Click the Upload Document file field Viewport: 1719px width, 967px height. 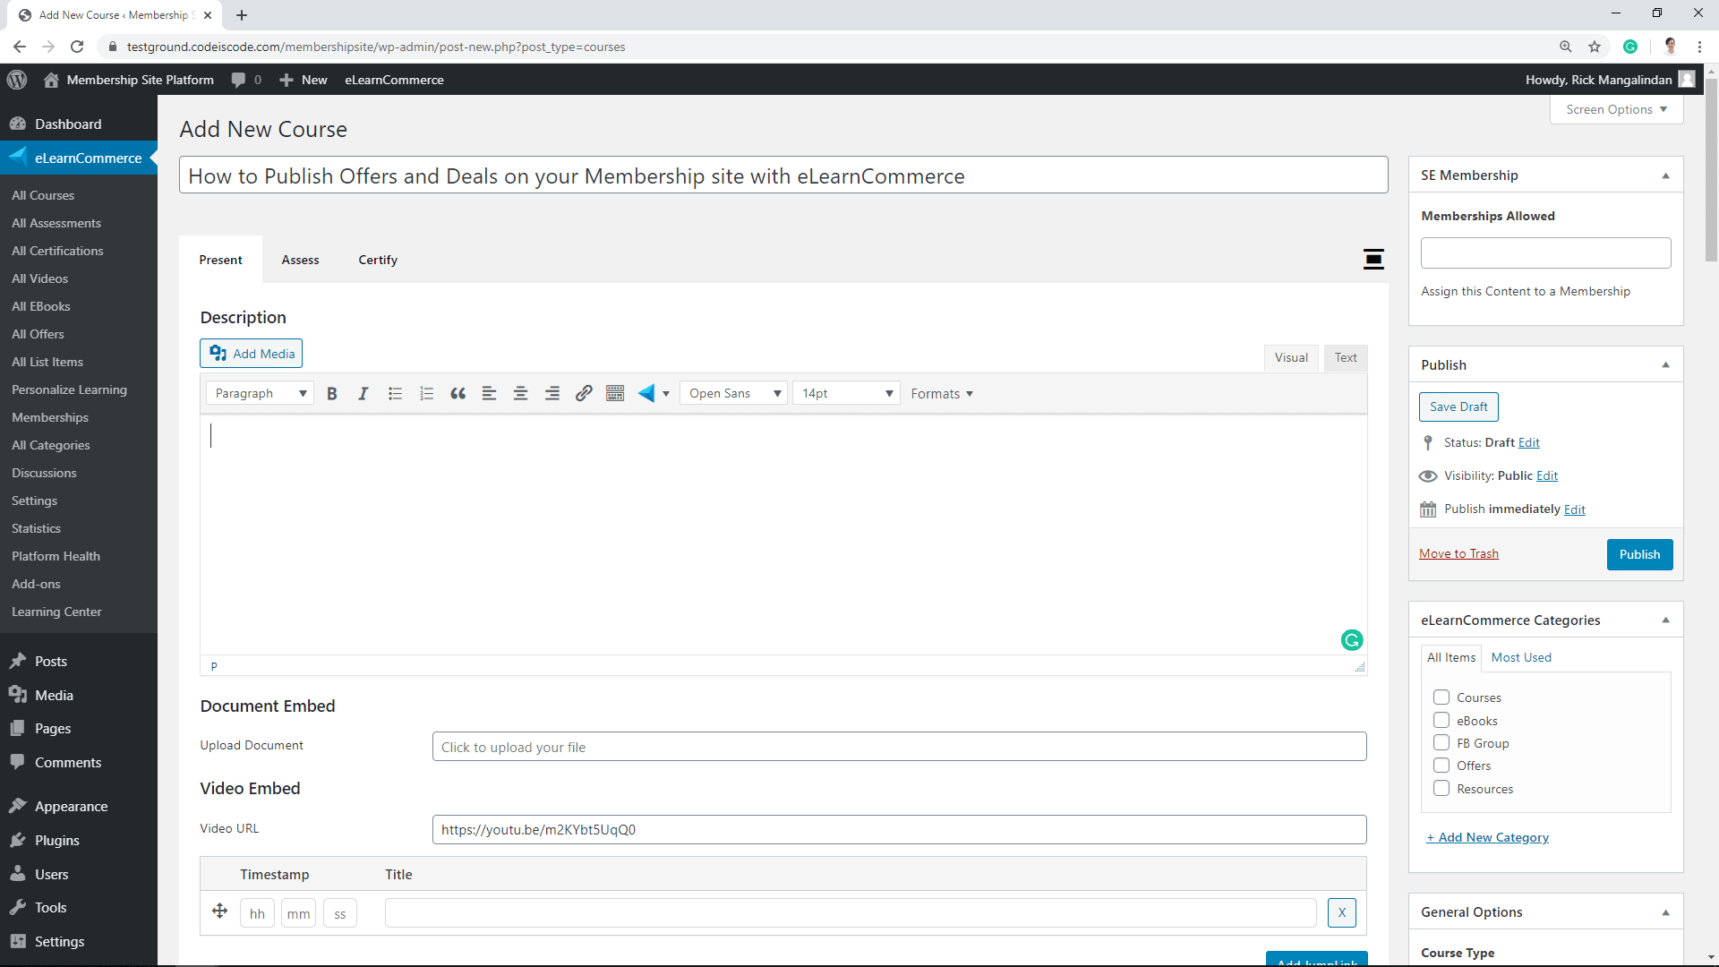pyautogui.click(x=899, y=747)
